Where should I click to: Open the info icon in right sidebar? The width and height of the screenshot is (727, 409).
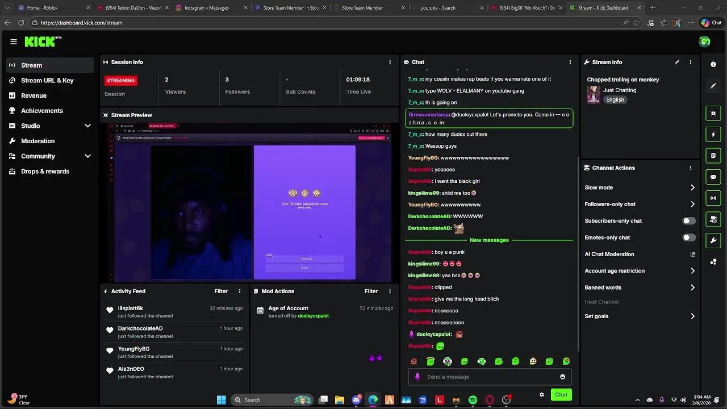pyautogui.click(x=713, y=64)
